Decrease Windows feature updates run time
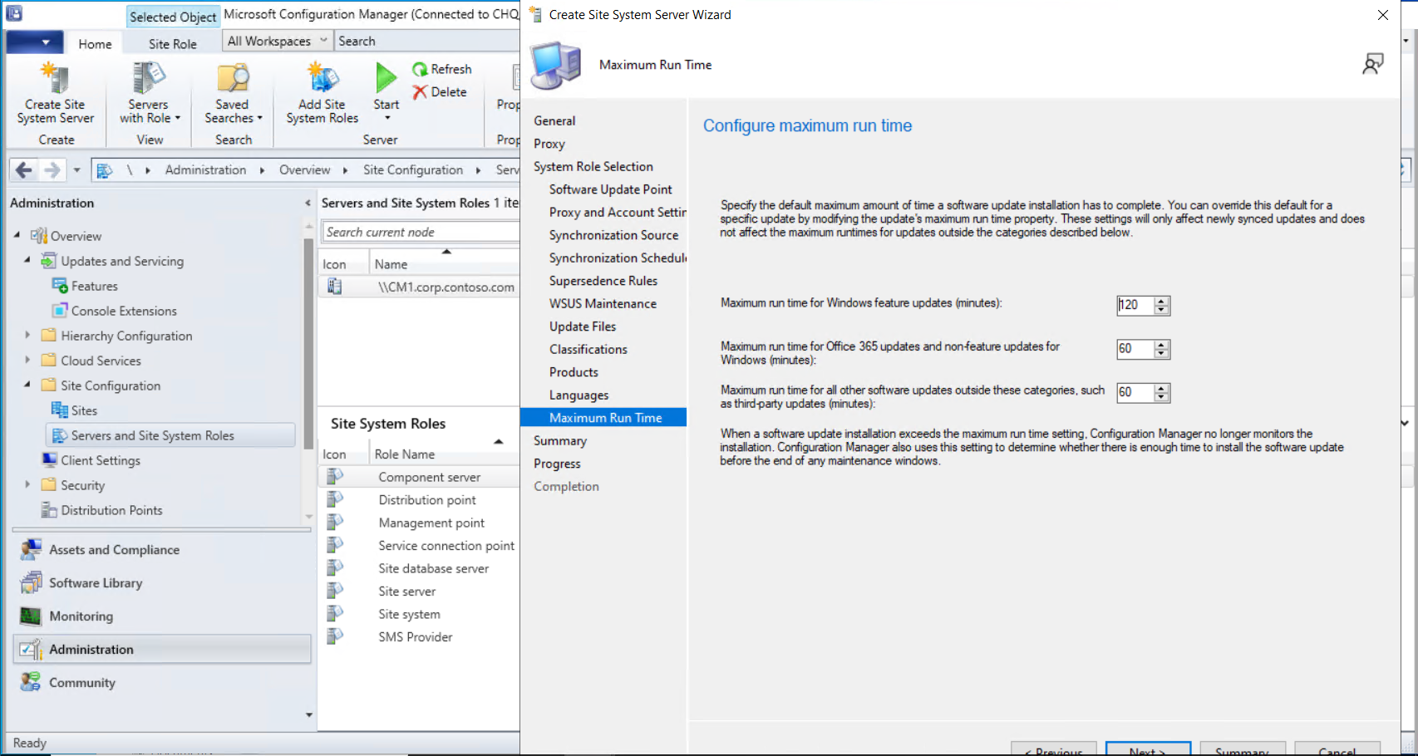Image resolution: width=1418 pixels, height=756 pixels. coord(1162,310)
